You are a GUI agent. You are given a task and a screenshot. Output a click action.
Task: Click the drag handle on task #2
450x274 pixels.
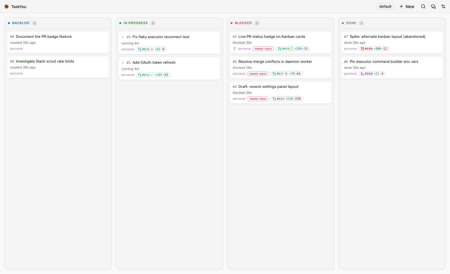[123, 37]
